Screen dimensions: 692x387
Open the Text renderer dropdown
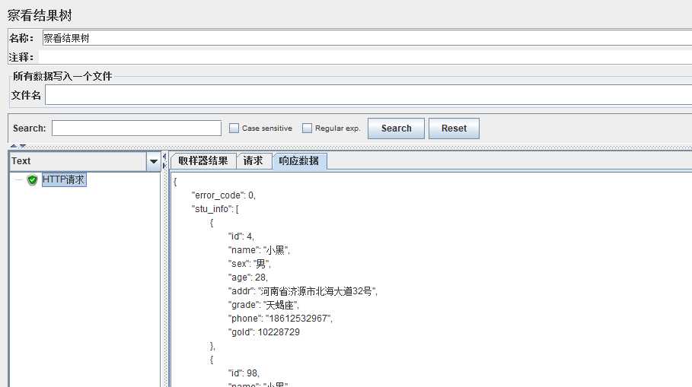154,161
